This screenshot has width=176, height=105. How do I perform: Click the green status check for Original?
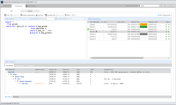pyautogui.click(x=166, y=24)
